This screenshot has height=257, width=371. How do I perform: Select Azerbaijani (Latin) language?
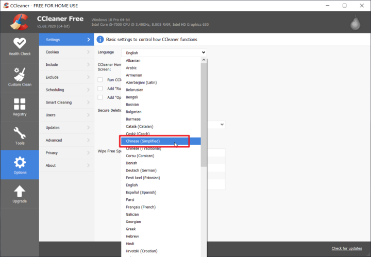(x=161, y=82)
